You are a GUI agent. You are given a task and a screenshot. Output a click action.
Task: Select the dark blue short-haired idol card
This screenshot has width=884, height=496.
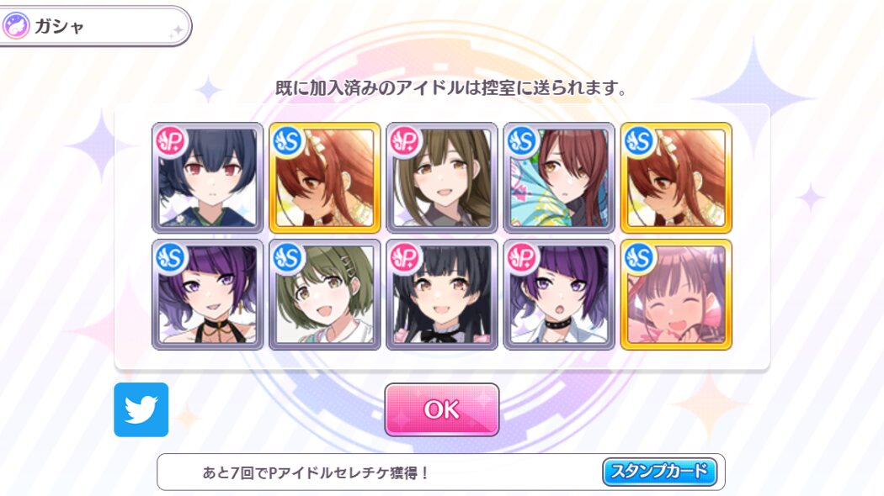(207, 177)
